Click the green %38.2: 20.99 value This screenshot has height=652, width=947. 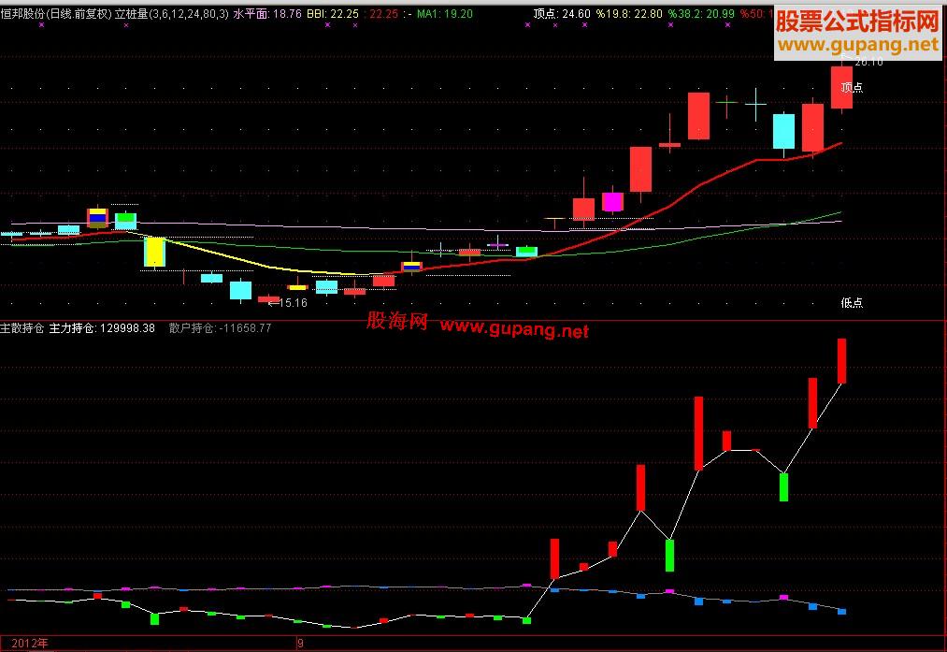[701, 13]
